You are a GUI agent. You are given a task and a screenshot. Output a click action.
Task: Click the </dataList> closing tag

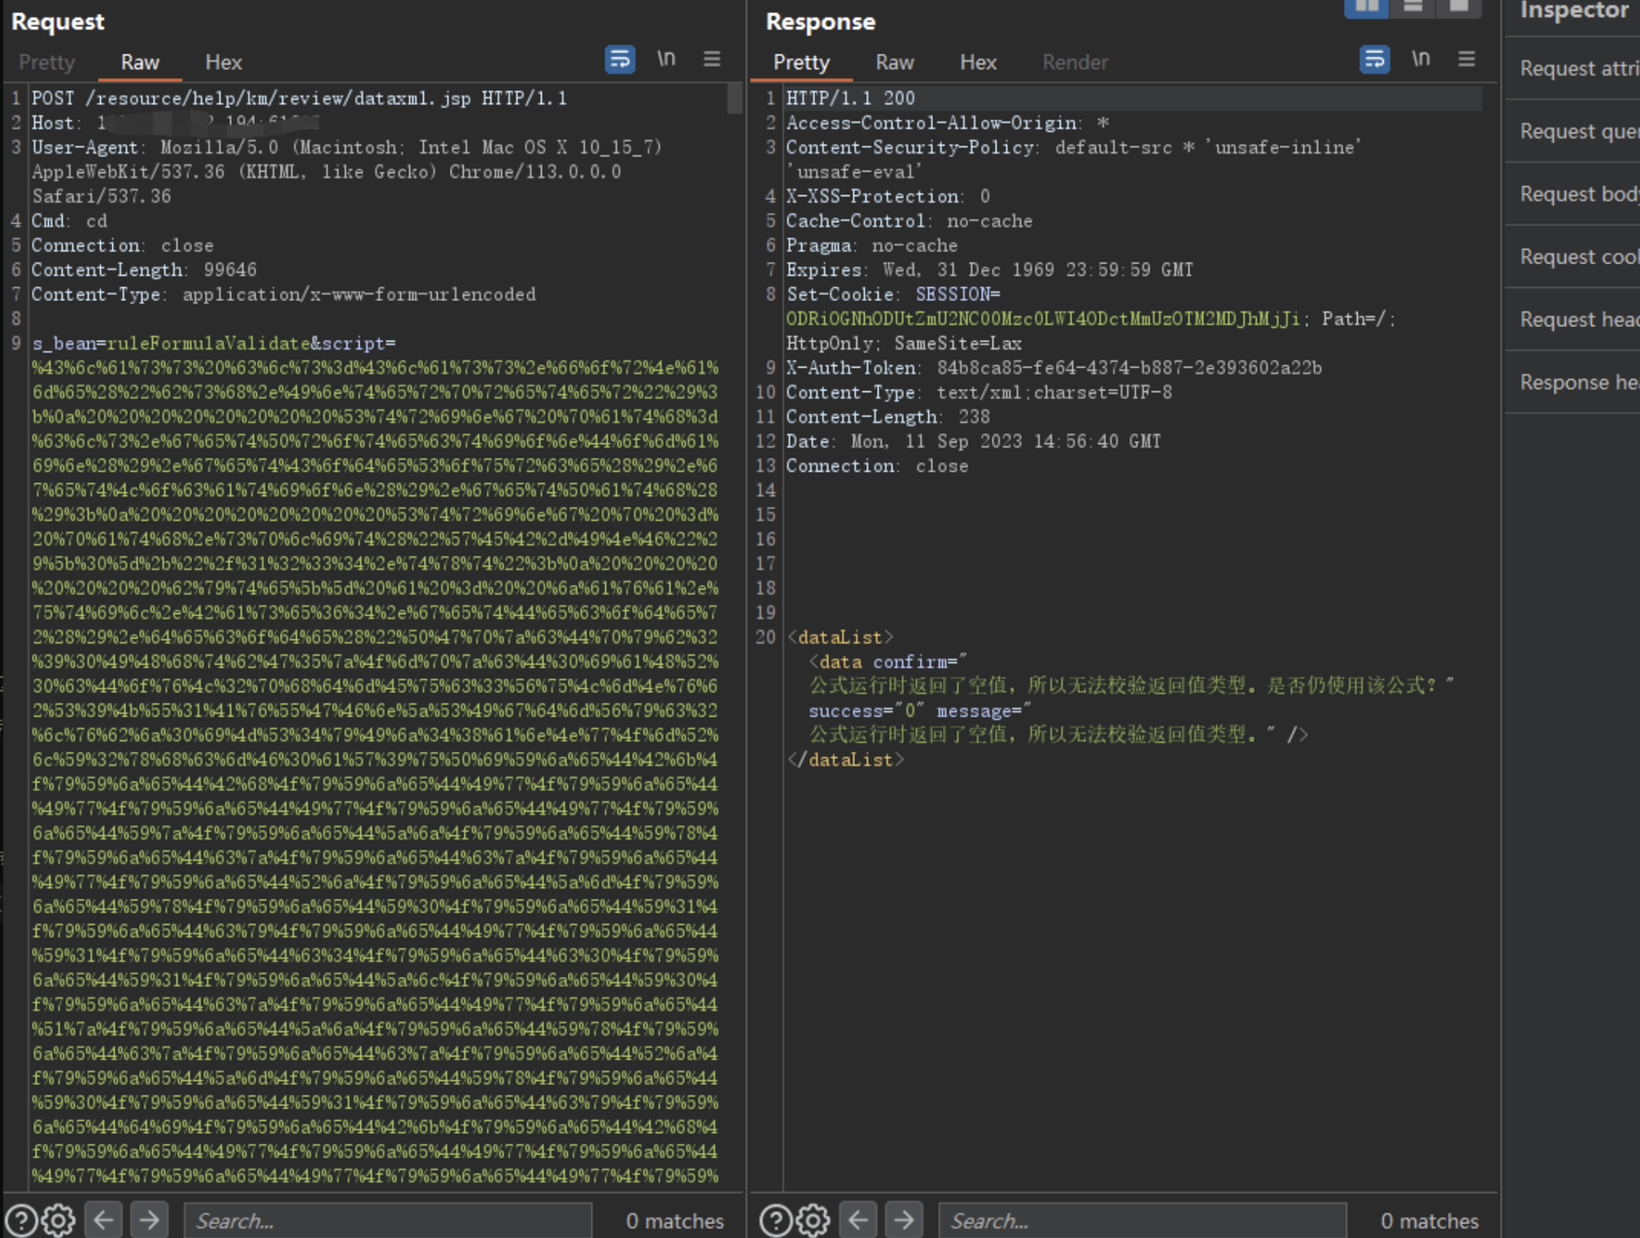(x=845, y=760)
